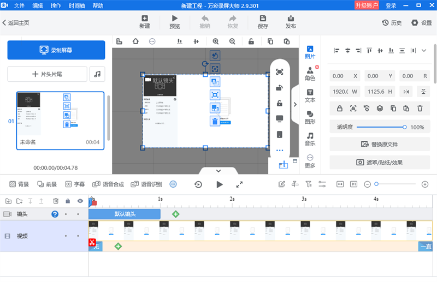
Task: Click delete trash icon in properties panel
Action: (420, 109)
